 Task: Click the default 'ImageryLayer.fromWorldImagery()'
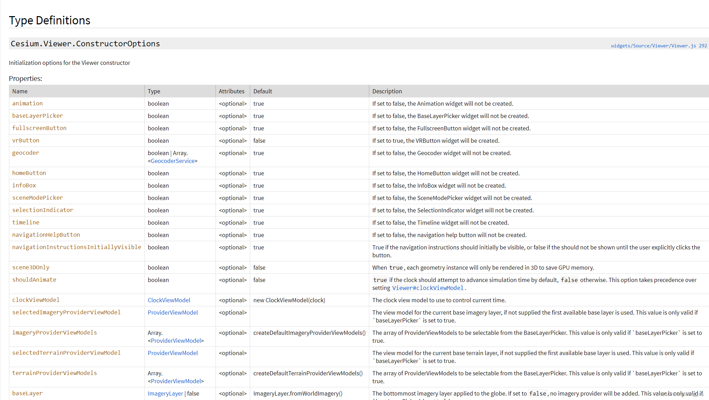click(298, 393)
